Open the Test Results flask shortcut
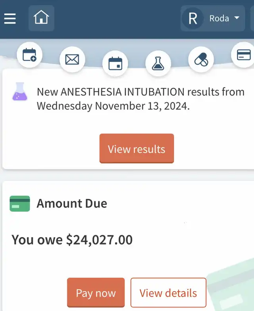Screen dimensions: 254x311 (158, 64)
